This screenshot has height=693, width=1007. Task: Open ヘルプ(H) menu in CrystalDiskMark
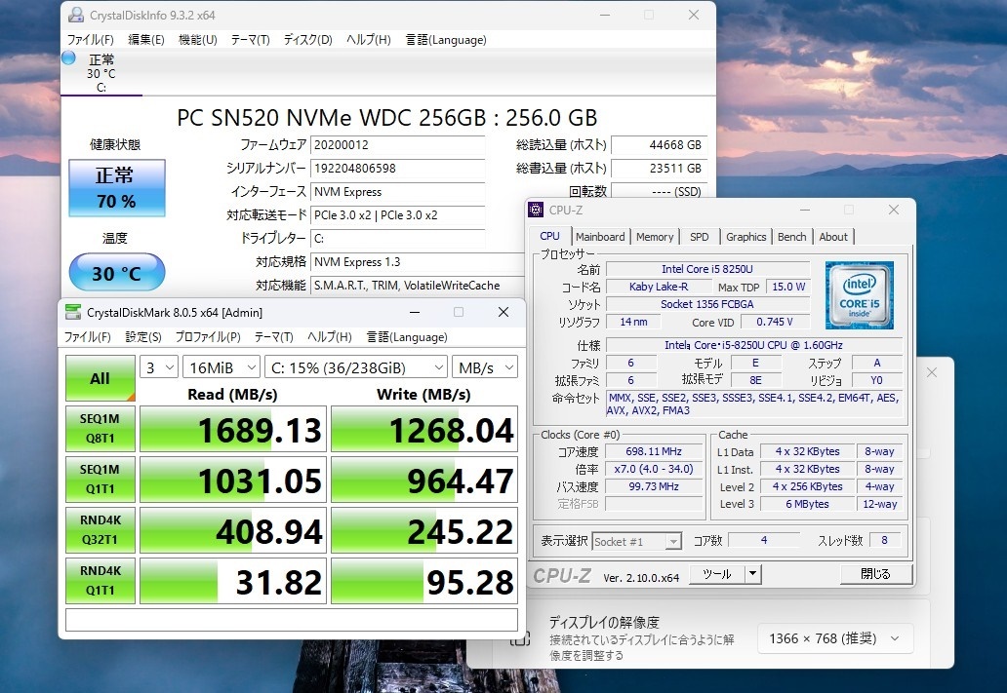click(x=330, y=337)
